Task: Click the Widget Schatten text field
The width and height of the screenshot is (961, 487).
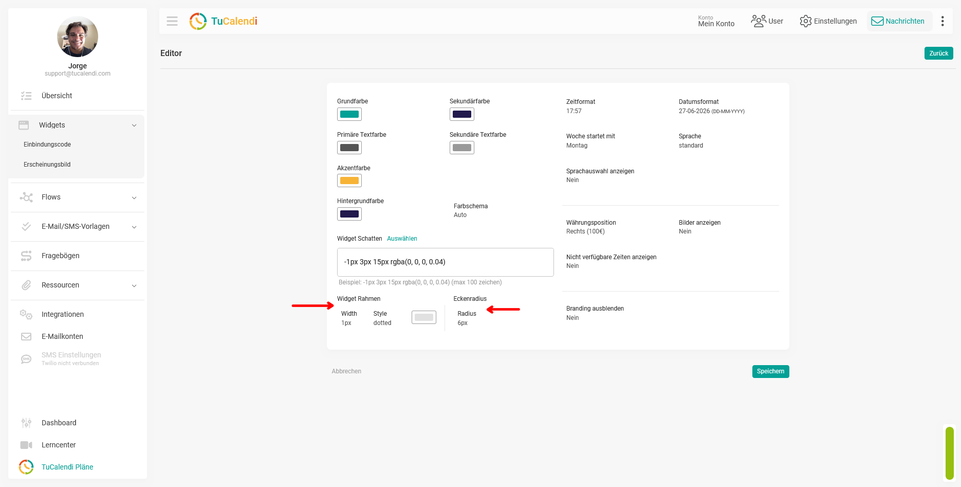Action: (x=445, y=262)
